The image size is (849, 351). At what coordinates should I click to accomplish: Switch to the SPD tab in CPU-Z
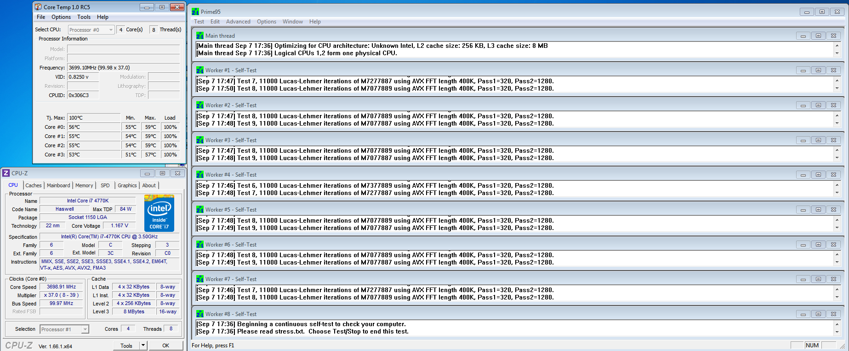coord(105,185)
